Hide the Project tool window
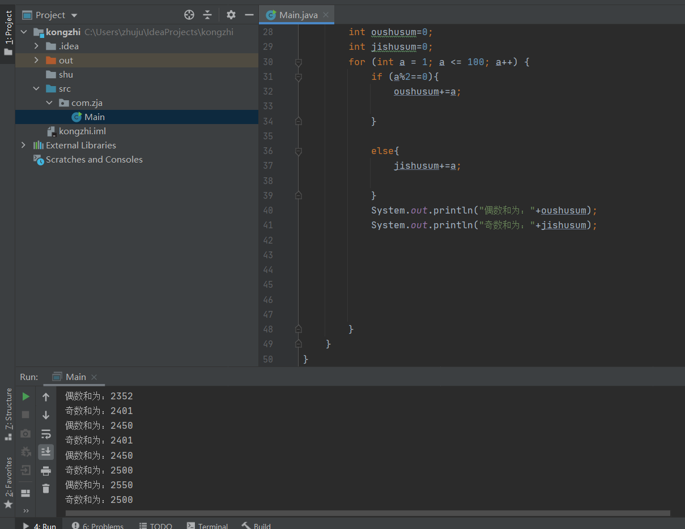 pos(249,15)
